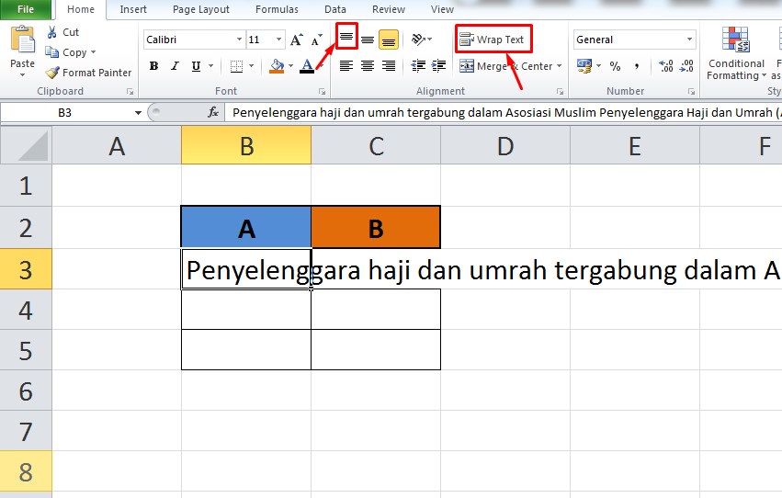Enable Wrap Text

(493, 40)
